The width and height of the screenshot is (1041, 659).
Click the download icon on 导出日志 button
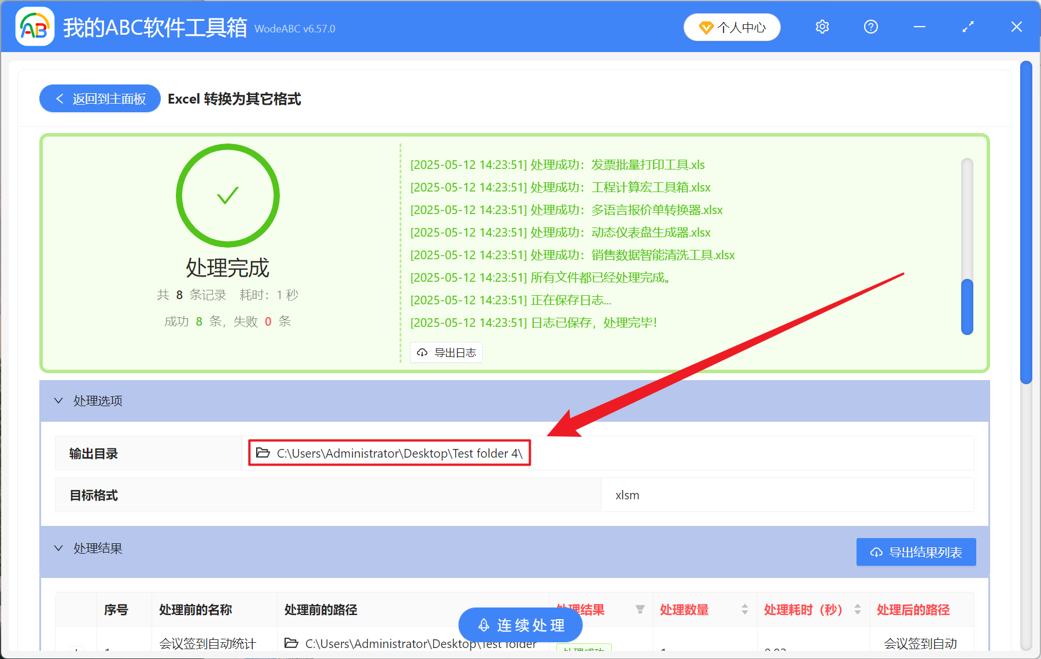421,352
